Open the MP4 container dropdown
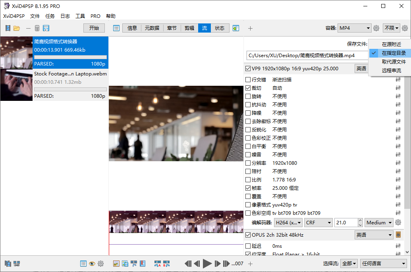 354,28
